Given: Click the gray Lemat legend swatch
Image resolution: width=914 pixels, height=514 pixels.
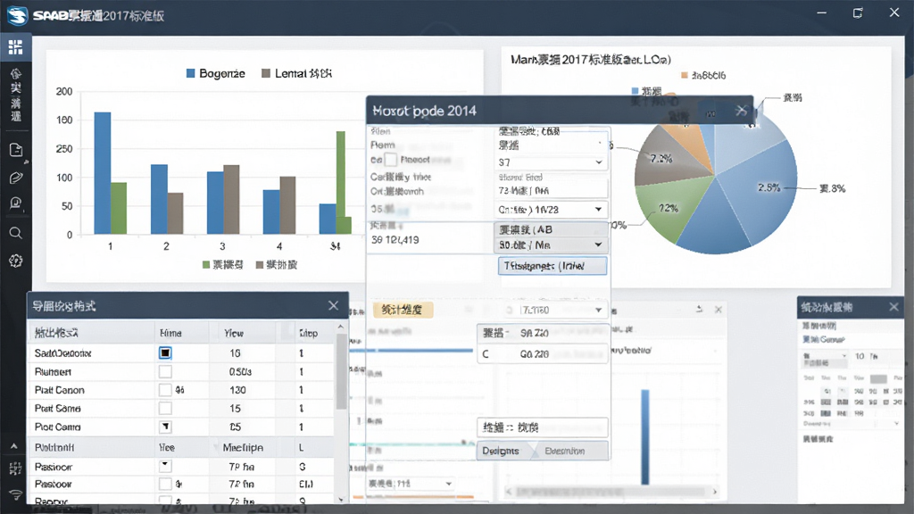Looking at the screenshot, I should (x=266, y=73).
